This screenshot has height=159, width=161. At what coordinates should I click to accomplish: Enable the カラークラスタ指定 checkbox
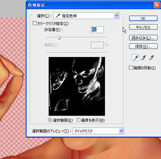coord(35,23)
